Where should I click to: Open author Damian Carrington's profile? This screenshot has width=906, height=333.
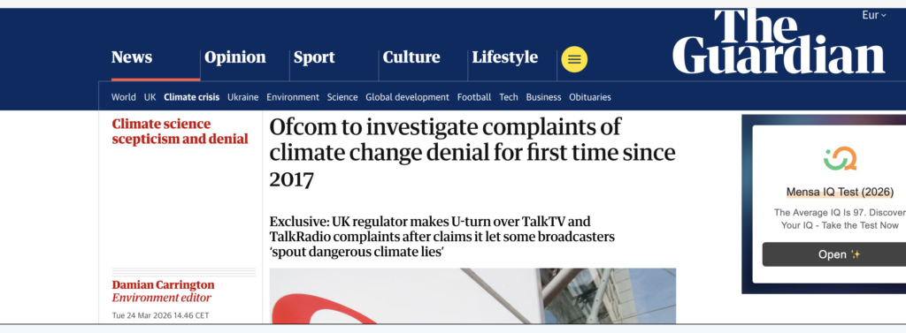click(x=163, y=285)
